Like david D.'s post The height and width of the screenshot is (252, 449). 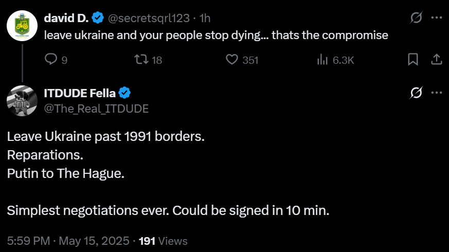tap(232, 60)
